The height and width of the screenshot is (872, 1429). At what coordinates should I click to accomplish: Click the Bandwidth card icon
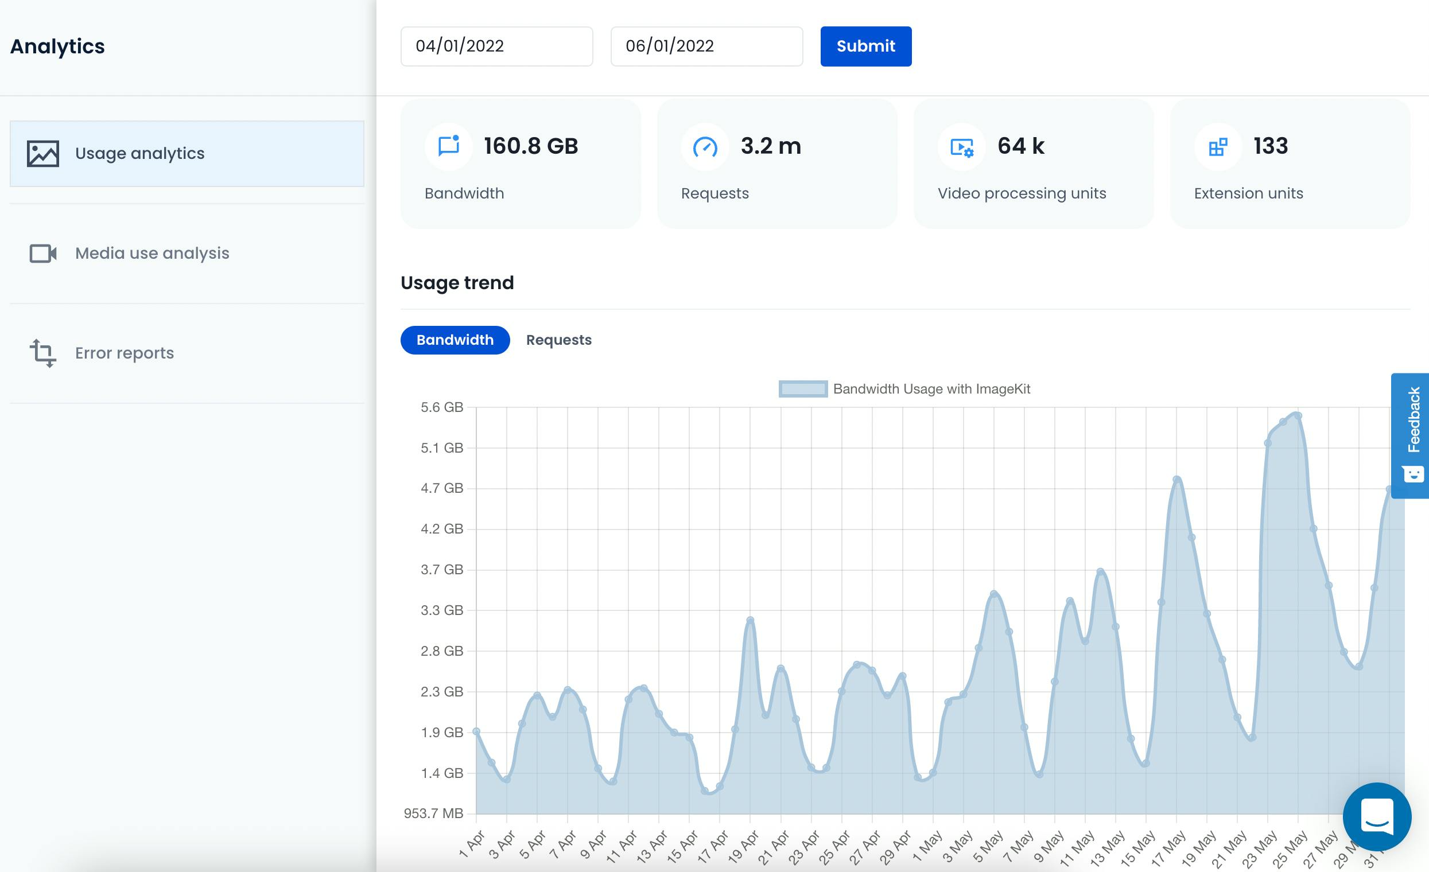tap(448, 146)
